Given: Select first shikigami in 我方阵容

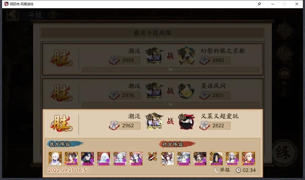Looking at the screenshot, I should [55, 159].
